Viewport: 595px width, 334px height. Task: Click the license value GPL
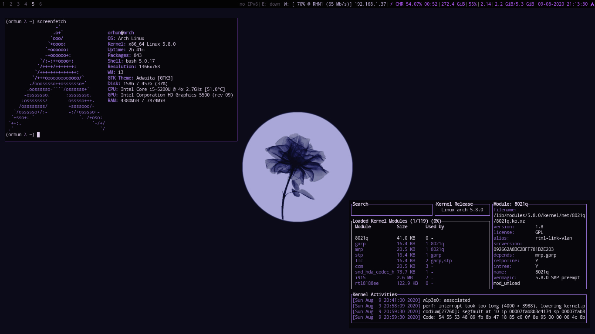[539, 233]
